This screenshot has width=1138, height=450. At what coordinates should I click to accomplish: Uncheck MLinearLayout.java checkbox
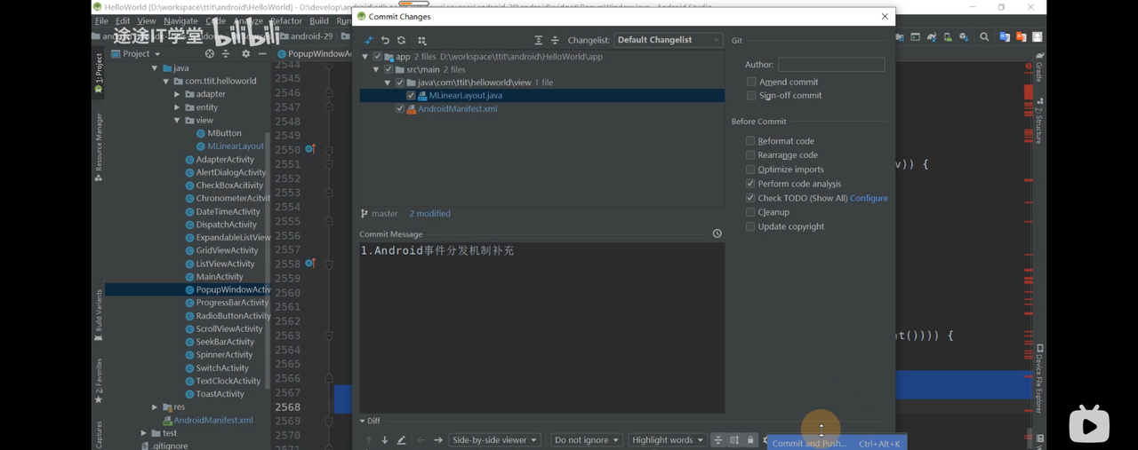[x=411, y=96]
